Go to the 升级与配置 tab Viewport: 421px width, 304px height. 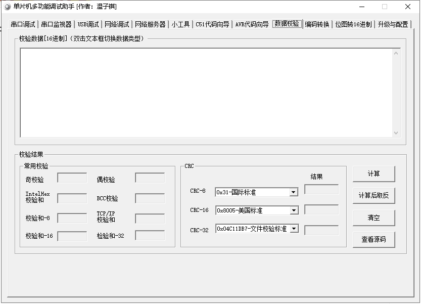click(x=393, y=24)
